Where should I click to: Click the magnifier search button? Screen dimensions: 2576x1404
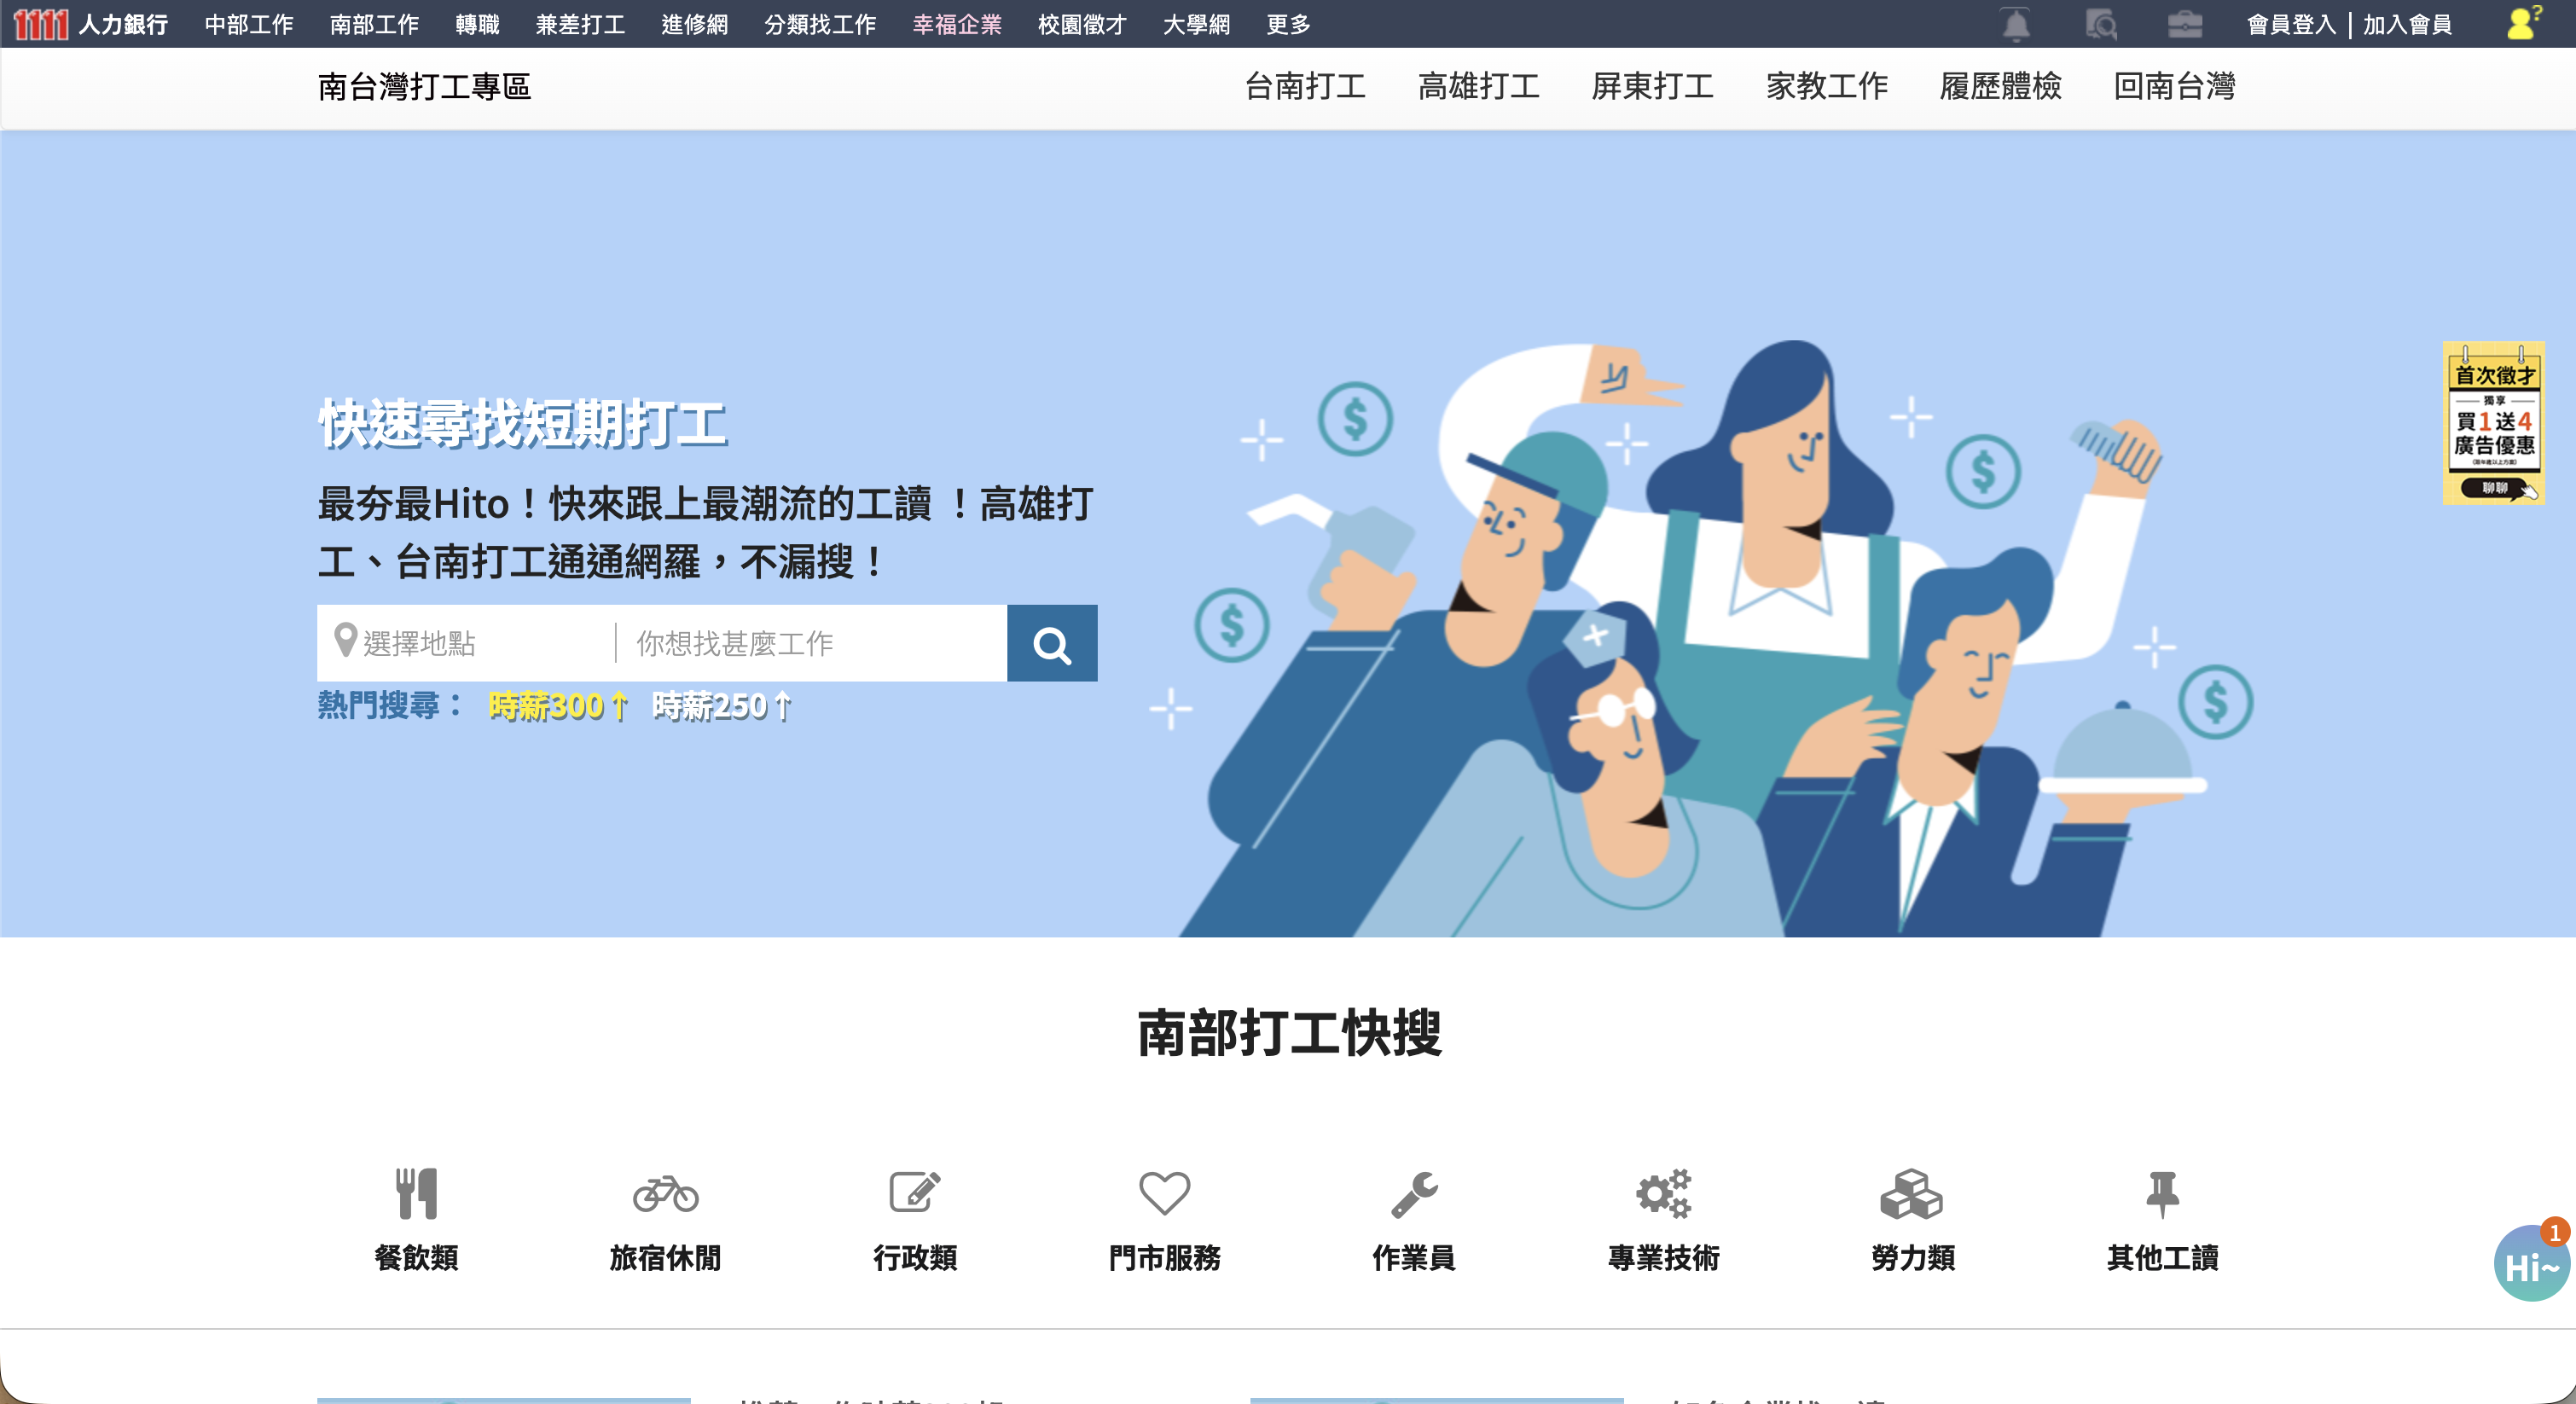coord(1051,643)
